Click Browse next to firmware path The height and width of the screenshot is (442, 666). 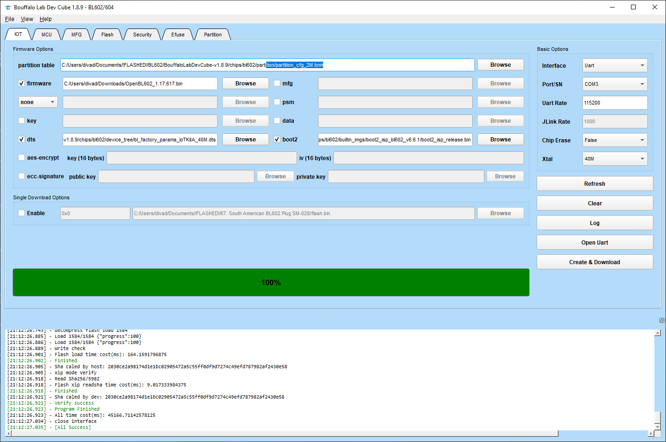click(x=246, y=84)
